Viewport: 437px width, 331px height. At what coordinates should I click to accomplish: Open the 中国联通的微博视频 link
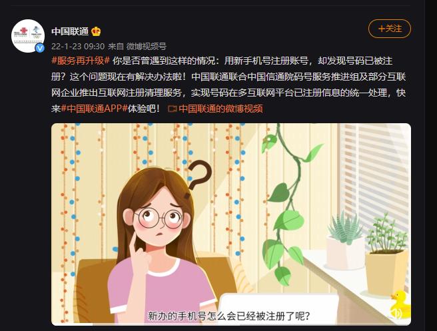[x=220, y=109]
